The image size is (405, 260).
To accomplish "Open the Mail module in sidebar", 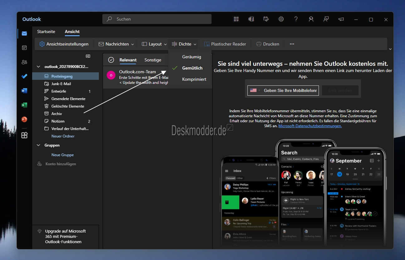I will (x=24, y=34).
